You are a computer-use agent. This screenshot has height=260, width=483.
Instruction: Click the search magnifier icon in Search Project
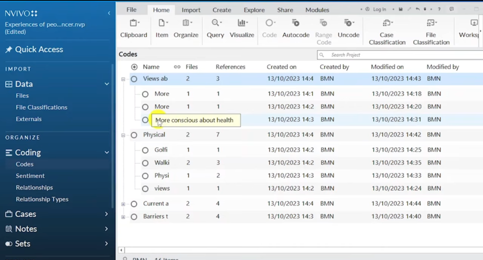(x=322, y=55)
